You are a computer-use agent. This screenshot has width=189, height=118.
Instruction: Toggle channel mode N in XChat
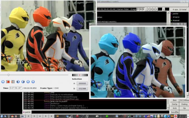(141, 9)
